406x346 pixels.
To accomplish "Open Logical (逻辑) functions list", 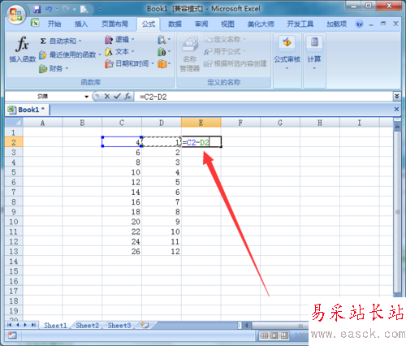I will pyautogui.click(x=119, y=40).
